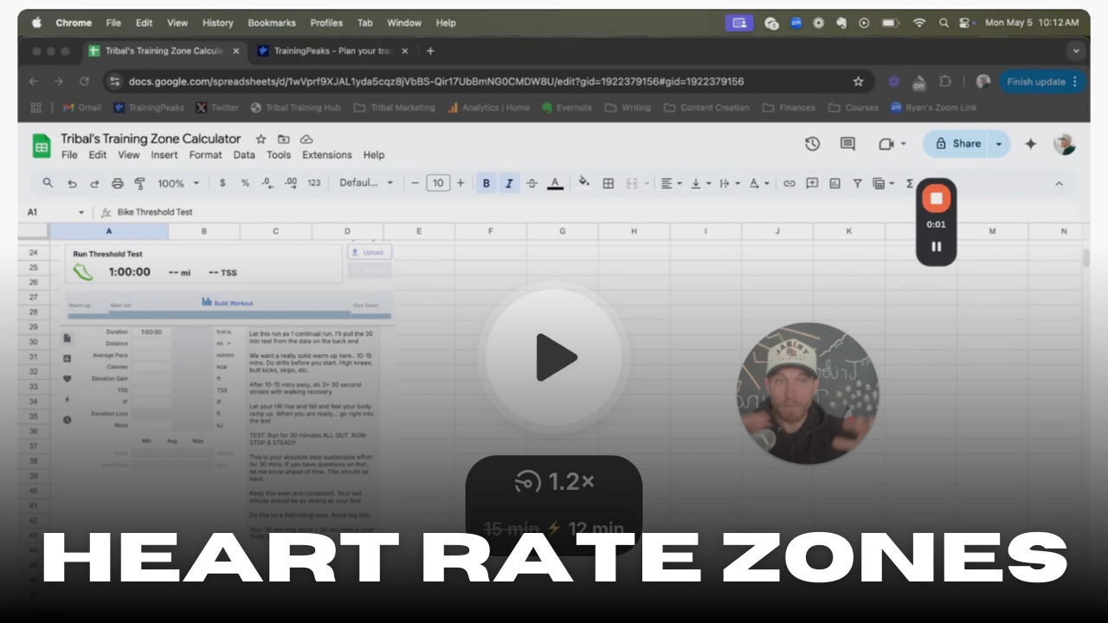Open Chrome extensions puzzle icon
This screenshot has height=623, width=1108.
coord(945,81)
